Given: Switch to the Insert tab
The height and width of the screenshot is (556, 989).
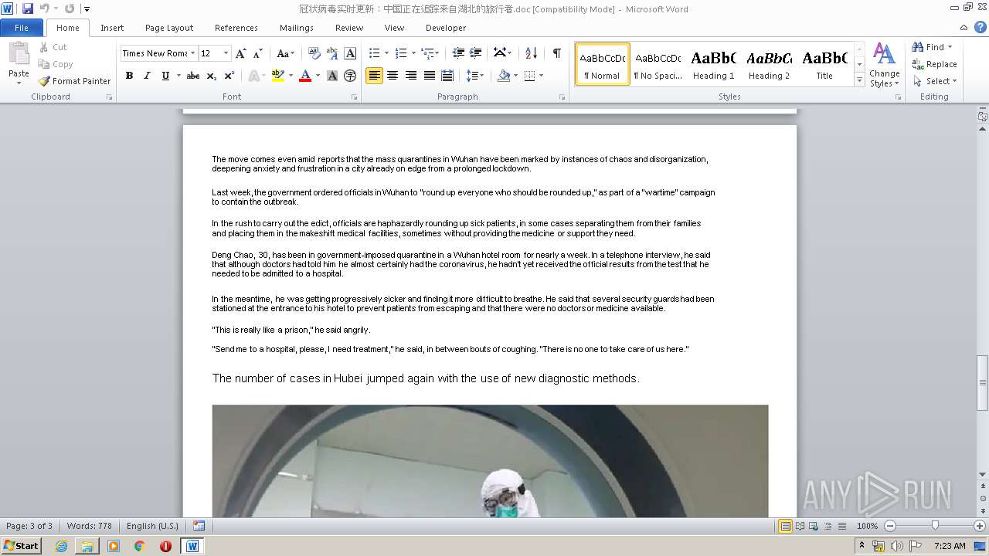Looking at the screenshot, I should coord(112,28).
